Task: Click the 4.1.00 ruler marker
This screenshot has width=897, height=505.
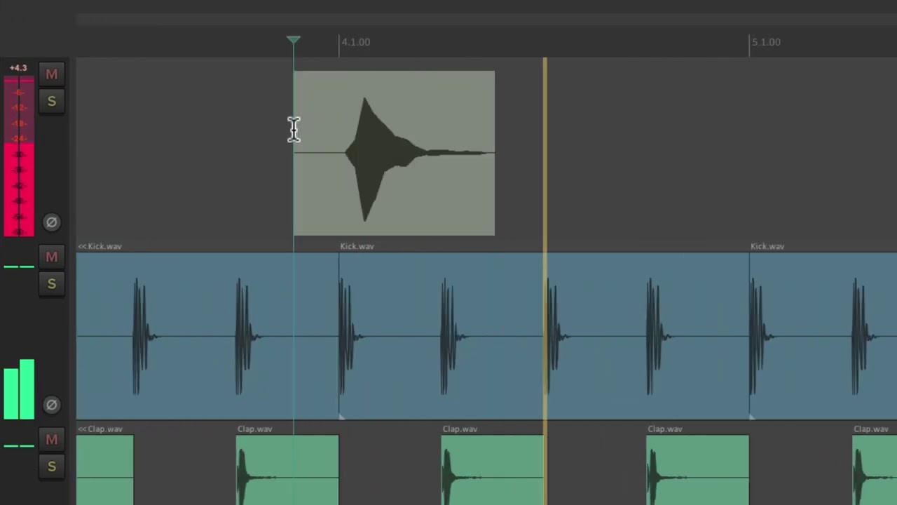Action: point(355,42)
